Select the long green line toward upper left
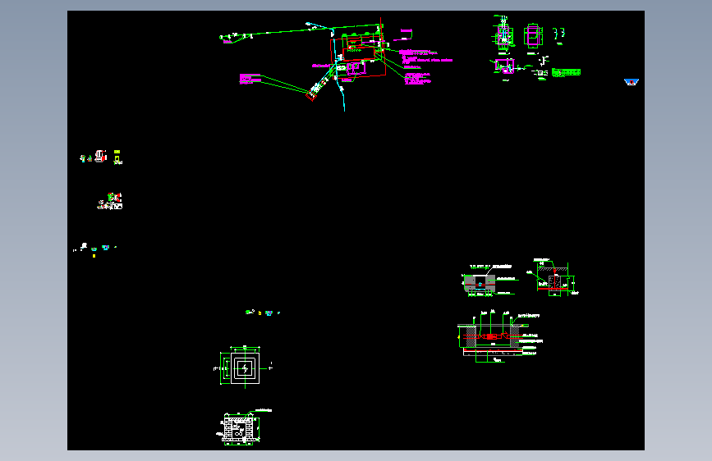The height and width of the screenshot is (461, 712). pyautogui.click(x=300, y=31)
